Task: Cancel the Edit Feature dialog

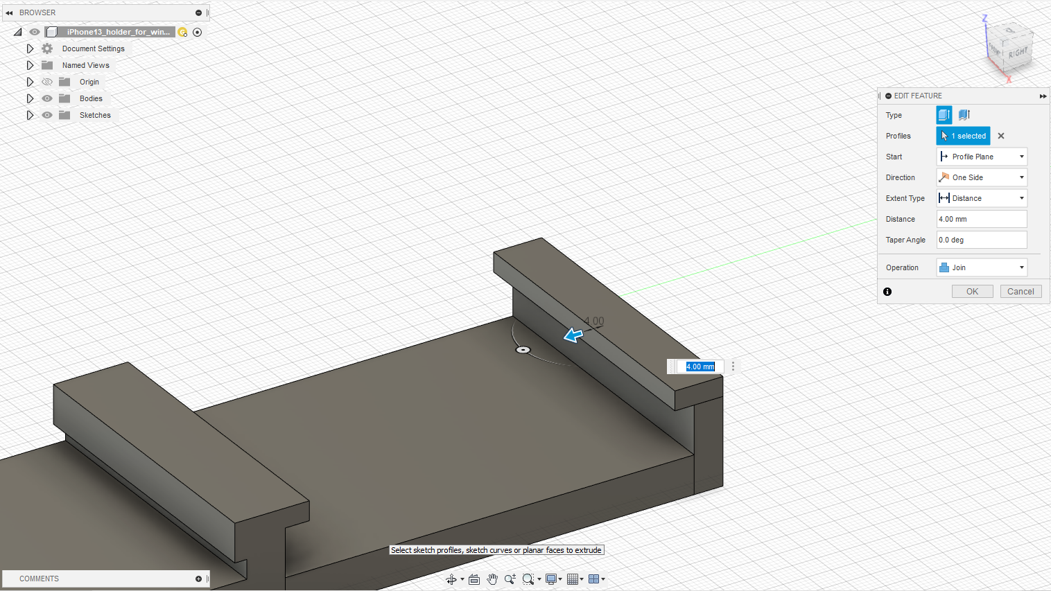Action: coord(1020,292)
